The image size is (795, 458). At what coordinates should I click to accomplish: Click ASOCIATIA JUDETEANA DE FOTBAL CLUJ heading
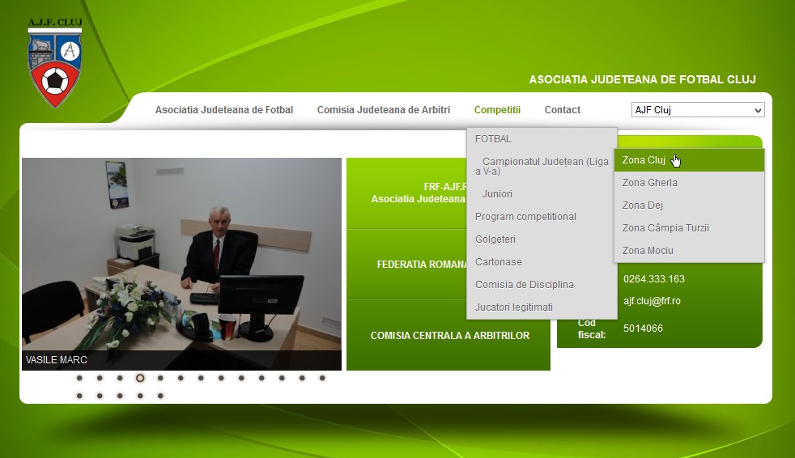pyautogui.click(x=642, y=79)
